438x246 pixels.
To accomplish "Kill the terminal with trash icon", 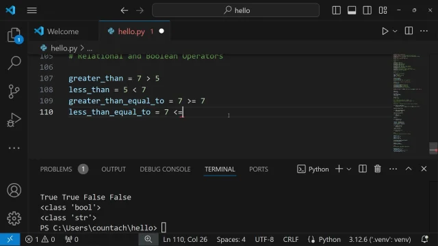I will pos(377,169).
